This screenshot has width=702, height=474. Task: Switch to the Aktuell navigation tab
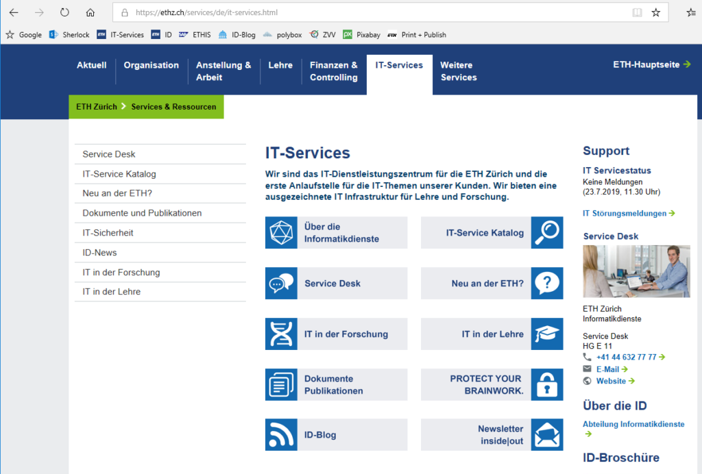click(92, 65)
